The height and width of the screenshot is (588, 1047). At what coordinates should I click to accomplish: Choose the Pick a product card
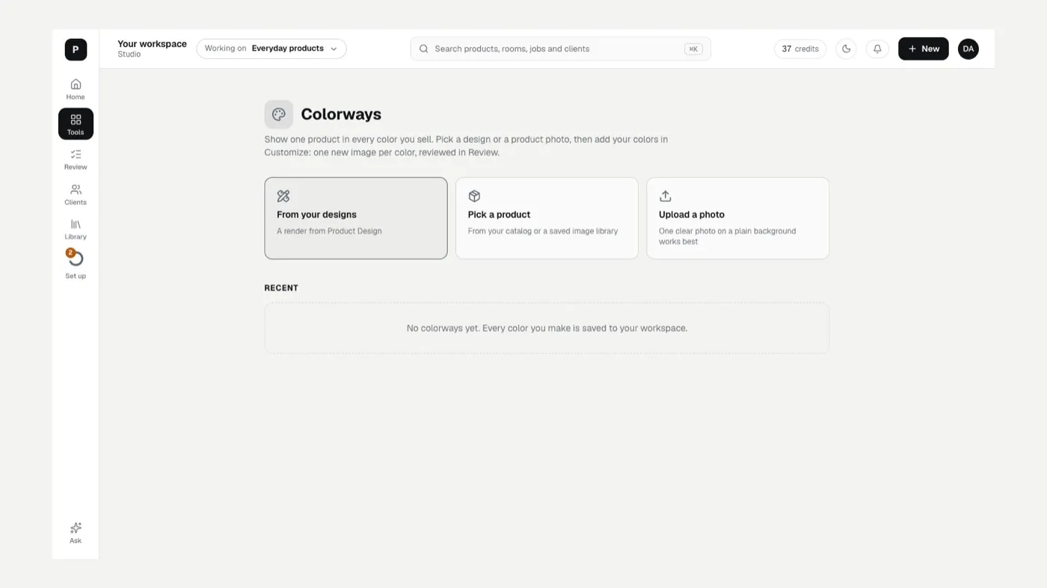coord(547,218)
